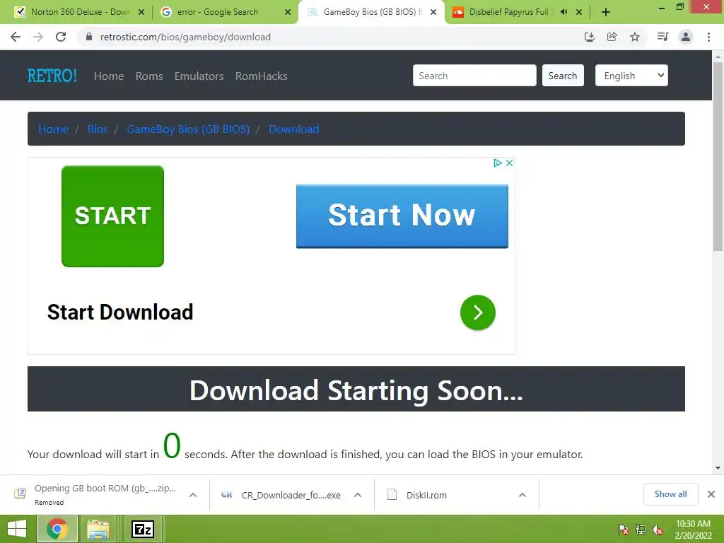
Task: Click the install/download page icon in address bar
Action: pyautogui.click(x=589, y=37)
